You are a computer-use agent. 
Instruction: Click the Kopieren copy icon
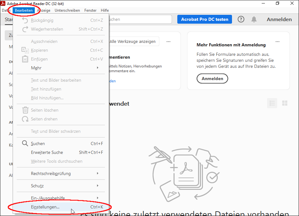pos(25,50)
